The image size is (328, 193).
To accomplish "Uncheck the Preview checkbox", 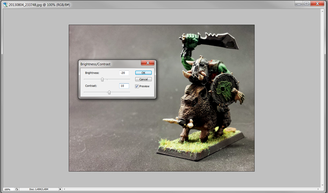I will coord(137,86).
